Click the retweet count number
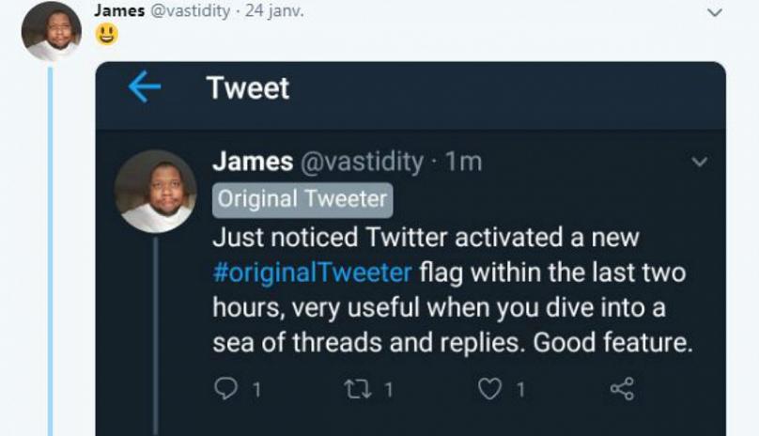The height and width of the screenshot is (436, 759). [x=388, y=389]
